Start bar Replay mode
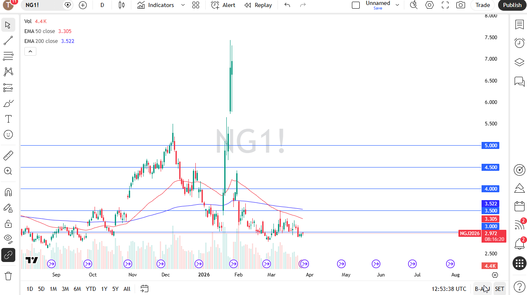Screen dimensions: 527x295 tap(258, 5)
